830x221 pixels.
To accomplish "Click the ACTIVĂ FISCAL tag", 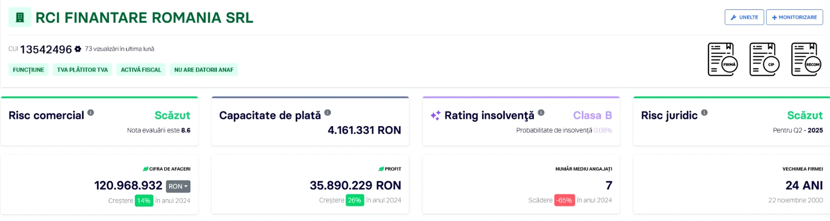I will pos(141,70).
